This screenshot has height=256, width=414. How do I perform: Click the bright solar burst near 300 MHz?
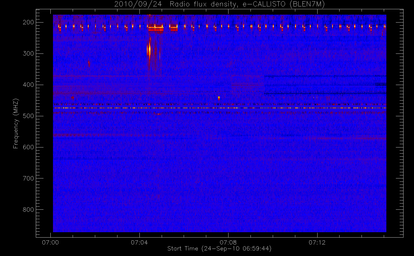click(149, 50)
